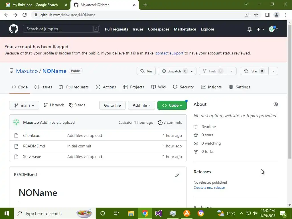
Task: Open the Wiki tab
Action: pos(158,87)
